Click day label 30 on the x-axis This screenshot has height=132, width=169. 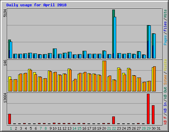[x=153, y=128]
